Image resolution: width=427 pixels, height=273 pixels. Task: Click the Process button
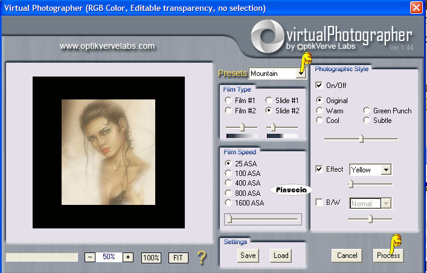(x=388, y=256)
